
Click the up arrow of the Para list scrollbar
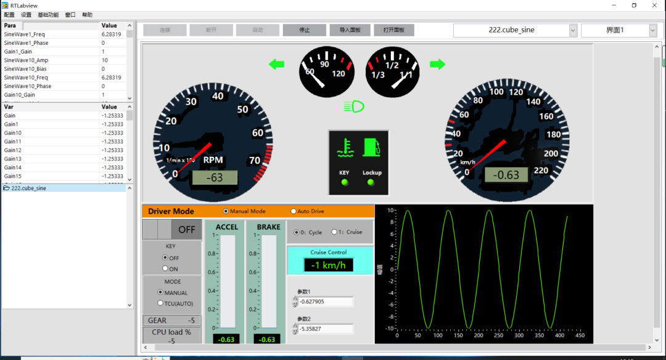[x=129, y=25]
